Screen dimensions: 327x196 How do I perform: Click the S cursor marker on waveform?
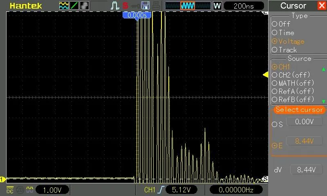265,179
